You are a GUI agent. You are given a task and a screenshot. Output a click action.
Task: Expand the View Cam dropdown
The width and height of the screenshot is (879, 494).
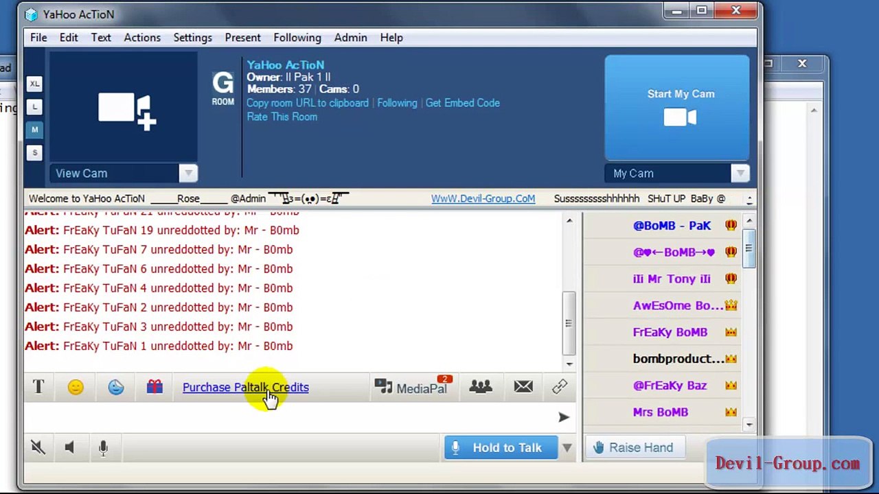188,174
